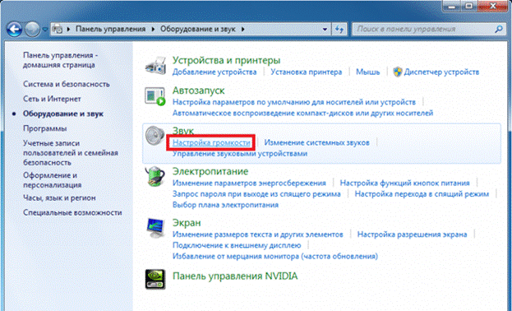This screenshot has width=512, height=311.
Task: Click Настройка параметров по умолчанию для носителей
Action: coord(294,102)
